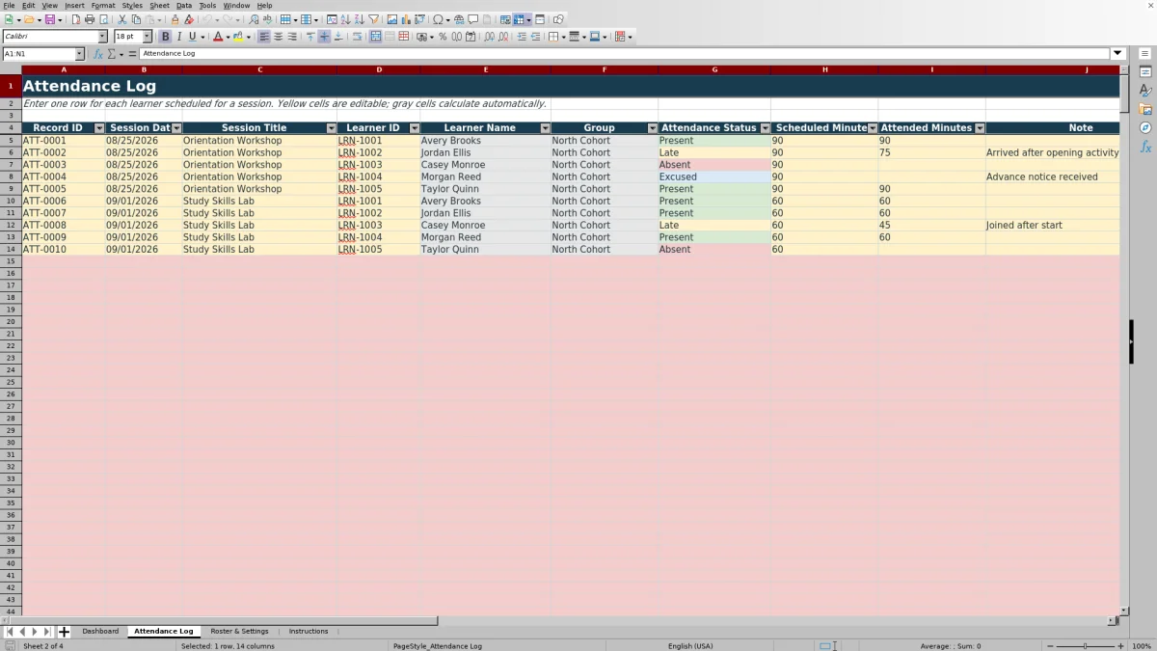Open Record ID column filter dropdown
Image resolution: width=1157 pixels, height=651 pixels.
pyautogui.click(x=98, y=128)
